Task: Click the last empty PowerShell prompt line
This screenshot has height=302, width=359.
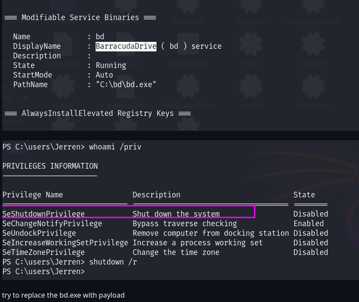Action: click(x=43, y=271)
